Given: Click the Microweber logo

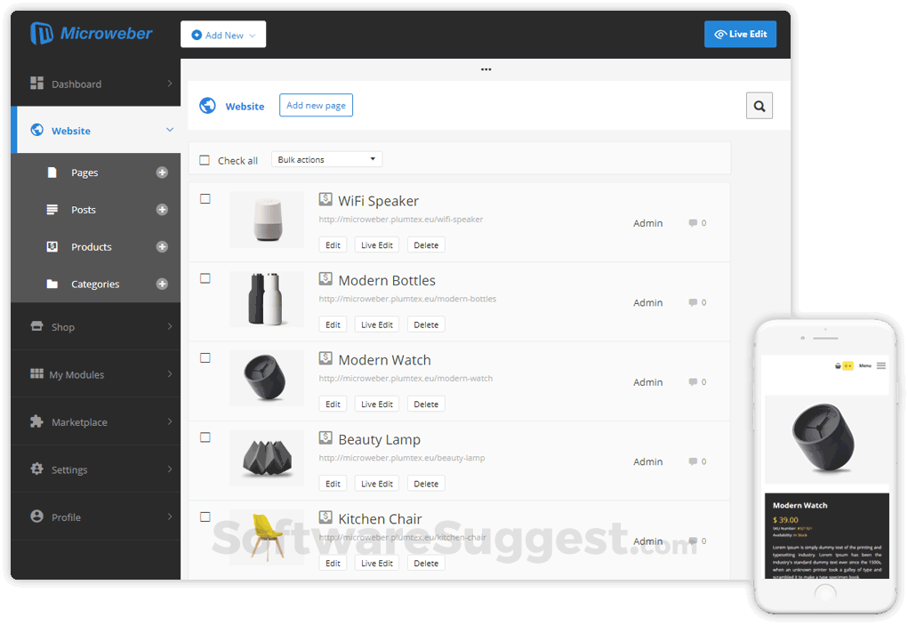Looking at the screenshot, I should click(90, 34).
